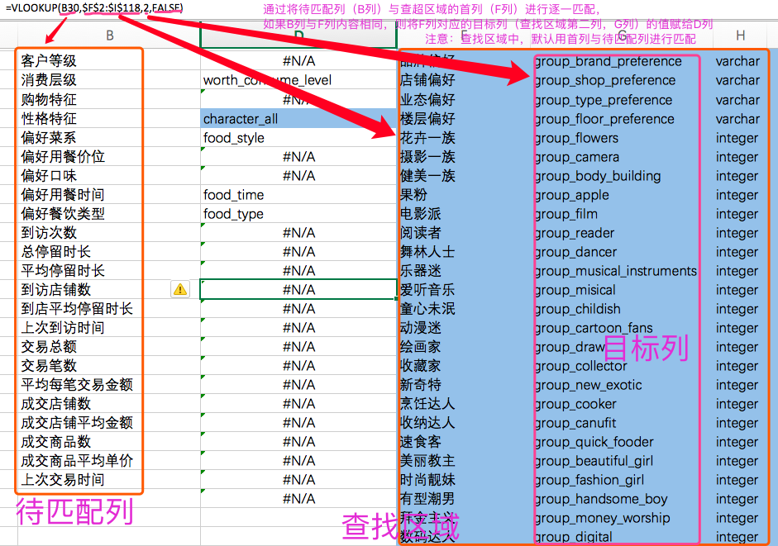Click the 美丽教主 cell

coord(465,460)
